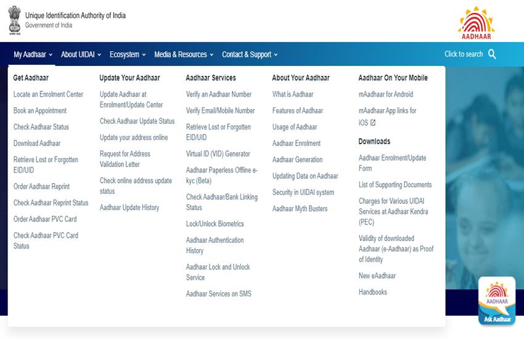Click the 'Click to search' field
Image resolution: width=524 pixels, height=339 pixels.
(x=464, y=54)
